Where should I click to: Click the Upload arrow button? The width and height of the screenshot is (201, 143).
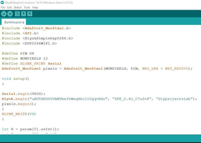click(x=10, y=14)
